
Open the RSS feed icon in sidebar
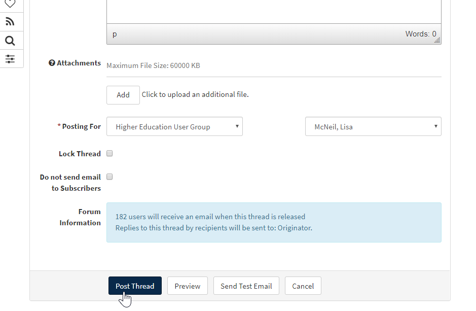pos(10,21)
